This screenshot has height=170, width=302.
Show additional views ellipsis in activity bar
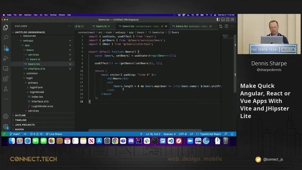click(6, 99)
